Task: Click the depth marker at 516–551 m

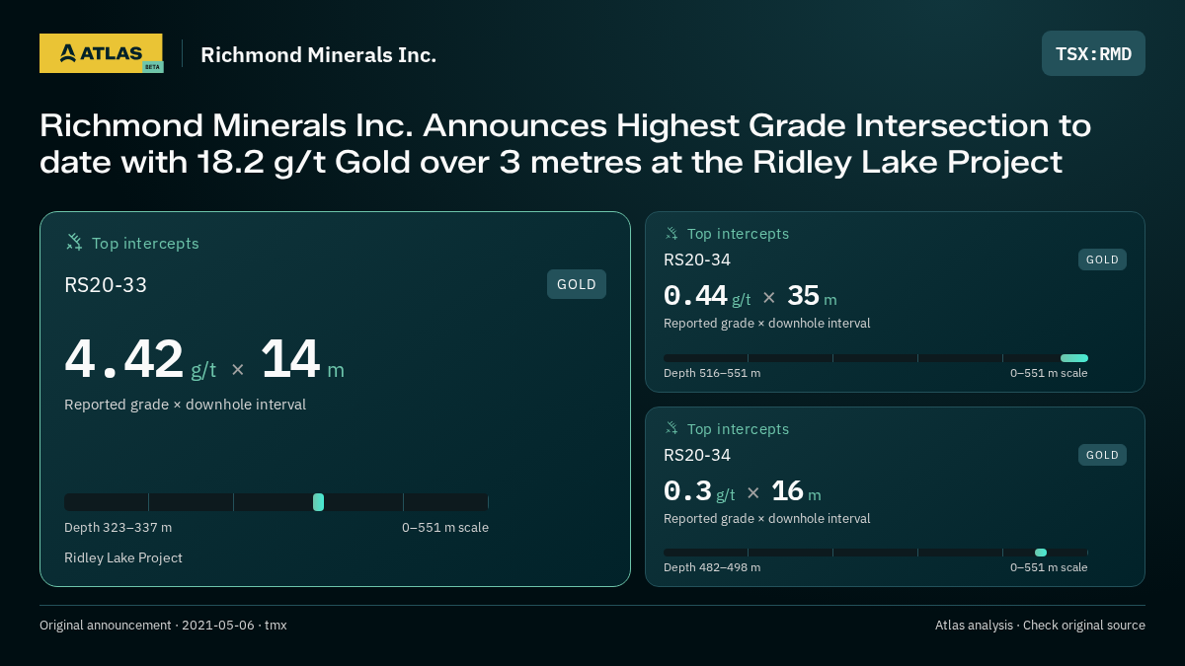Action: (1074, 358)
